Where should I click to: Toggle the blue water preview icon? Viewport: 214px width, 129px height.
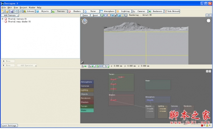tap(112, 15)
